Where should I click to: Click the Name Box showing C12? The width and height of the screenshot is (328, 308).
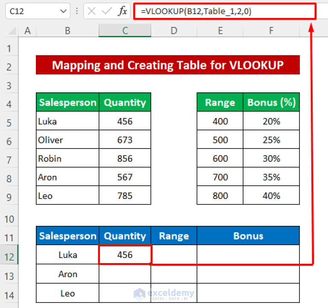coord(38,11)
